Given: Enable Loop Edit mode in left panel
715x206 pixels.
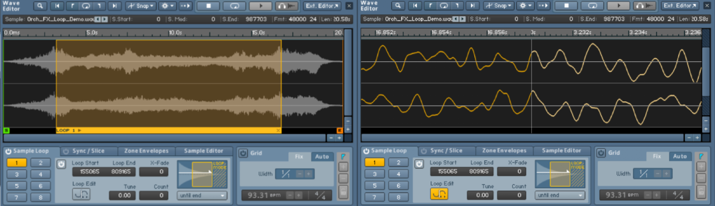Looking at the screenshot, I should coord(81,194).
